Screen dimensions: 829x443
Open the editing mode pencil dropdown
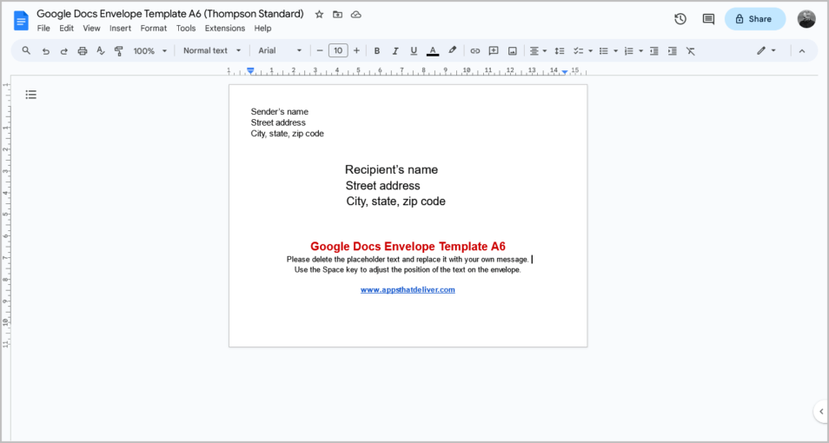click(766, 50)
